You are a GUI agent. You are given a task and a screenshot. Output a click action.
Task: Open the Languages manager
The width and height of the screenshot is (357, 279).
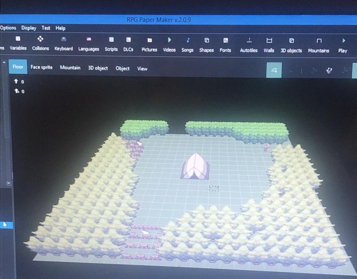[x=89, y=44]
